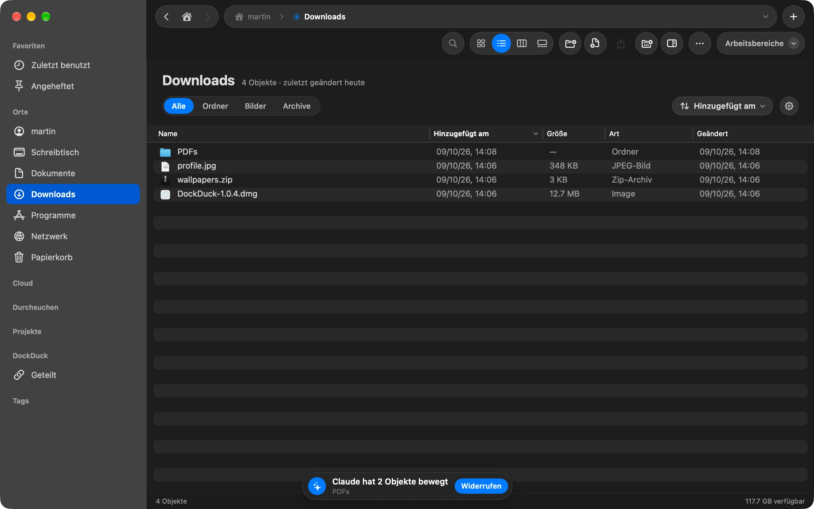Click the Hinzugefügt am column header chevron
This screenshot has width=814, height=509.
pyautogui.click(x=535, y=134)
